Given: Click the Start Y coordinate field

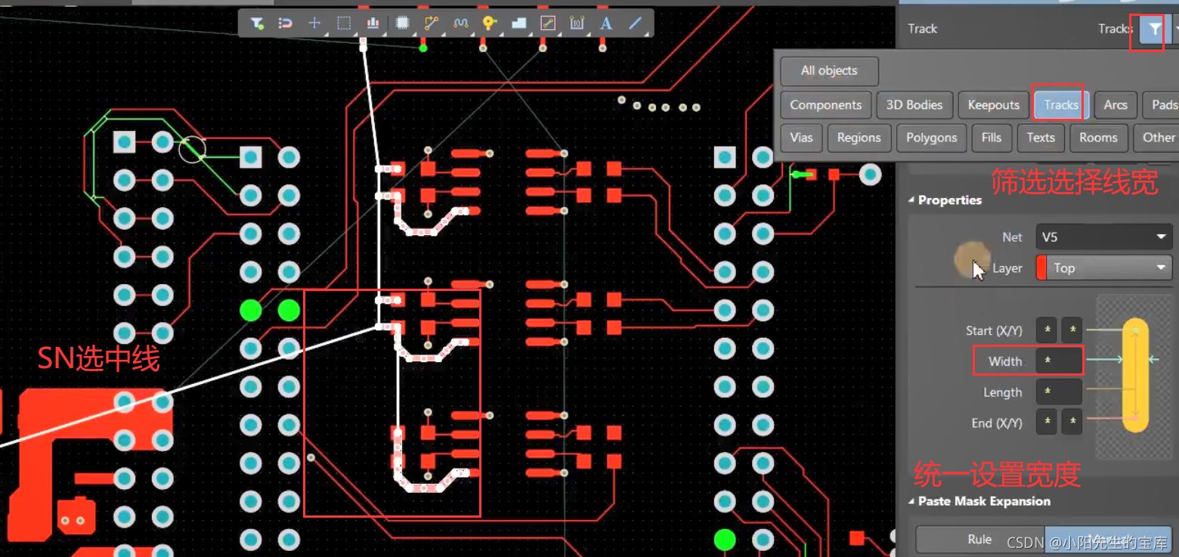Looking at the screenshot, I should tap(1072, 330).
